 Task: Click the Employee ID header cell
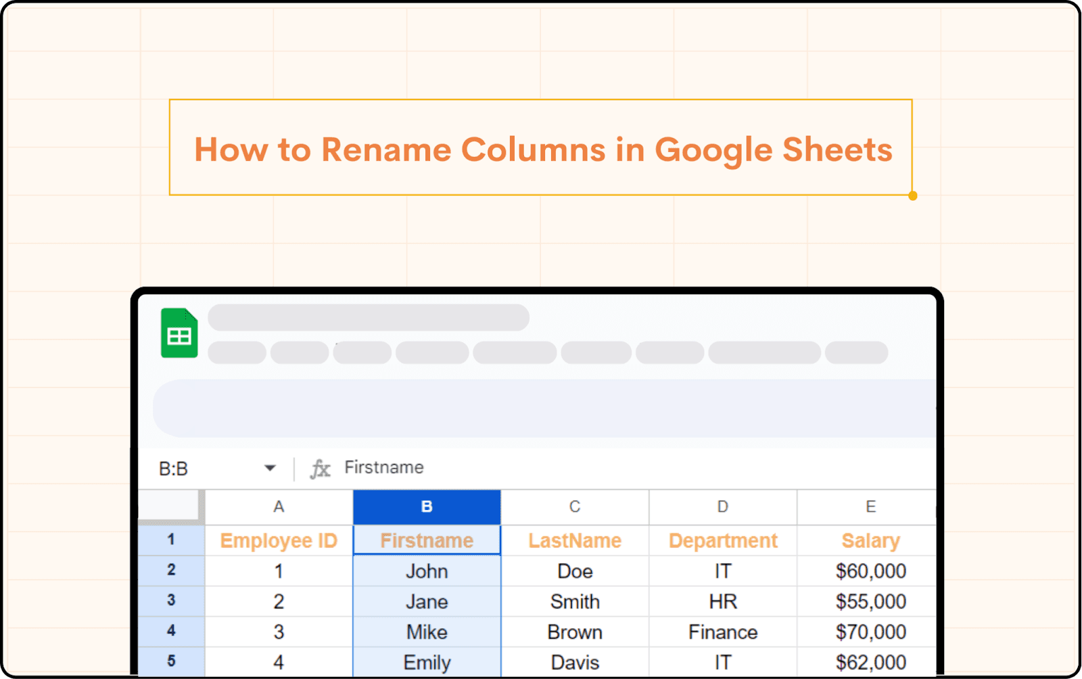pos(279,540)
